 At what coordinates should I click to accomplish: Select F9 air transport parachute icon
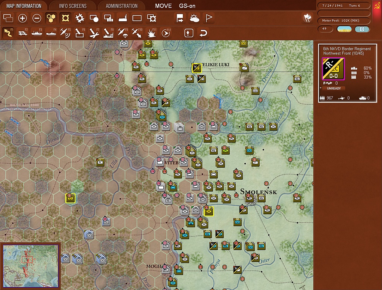click(x=122, y=33)
